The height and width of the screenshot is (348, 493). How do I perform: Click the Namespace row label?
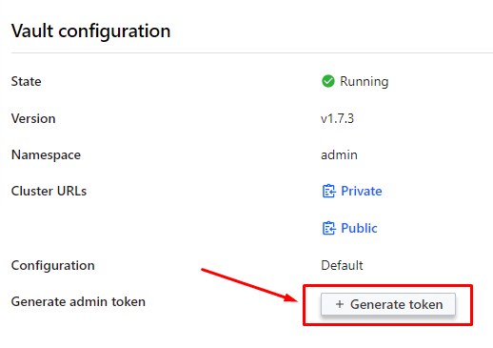click(46, 155)
